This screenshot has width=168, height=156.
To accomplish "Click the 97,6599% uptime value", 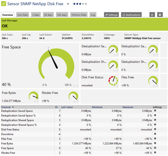I will tap(67, 38).
